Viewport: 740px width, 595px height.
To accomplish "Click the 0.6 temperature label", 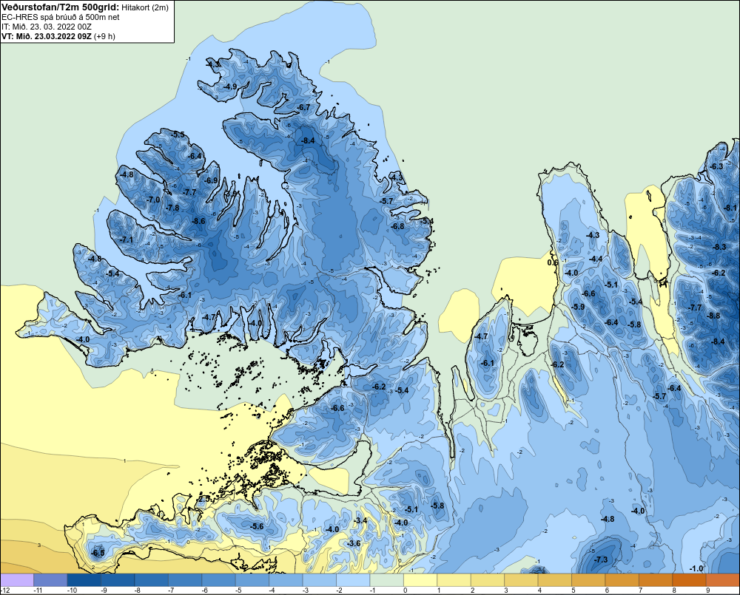I will pos(553,262).
